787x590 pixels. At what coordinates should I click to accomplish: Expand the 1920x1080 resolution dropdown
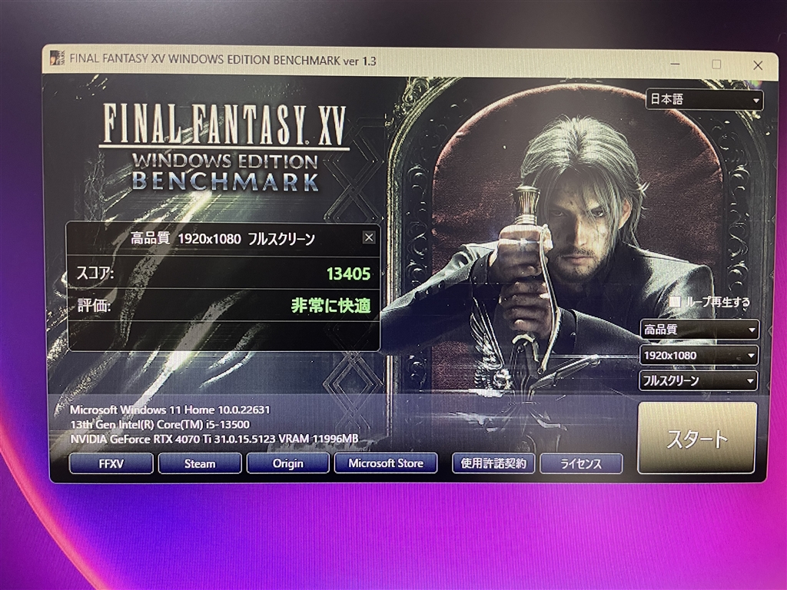tap(699, 355)
